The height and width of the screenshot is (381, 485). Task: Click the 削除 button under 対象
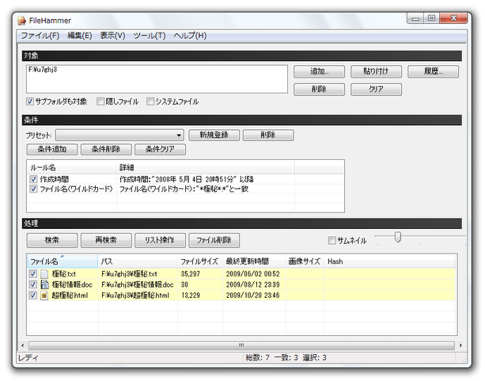pos(319,90)
